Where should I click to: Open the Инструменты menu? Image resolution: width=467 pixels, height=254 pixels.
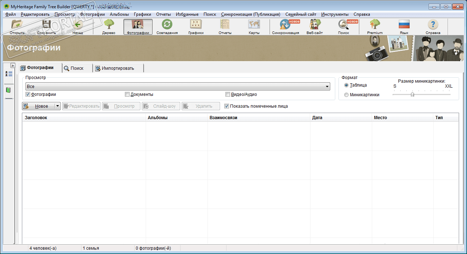pos(335,14)
